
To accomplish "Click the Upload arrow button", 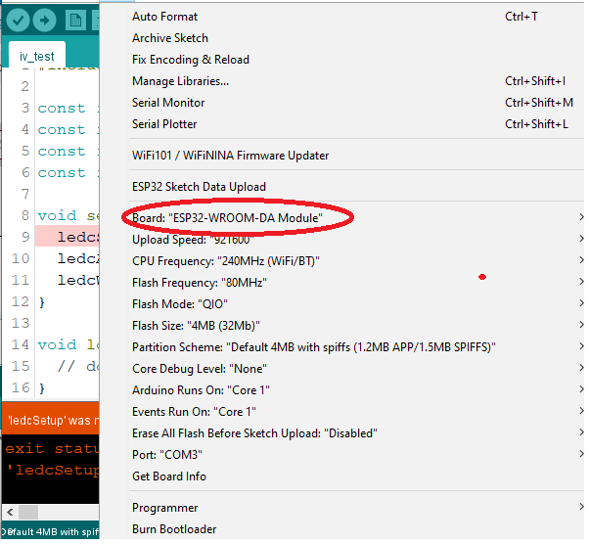I will click(x=45, y=21).
